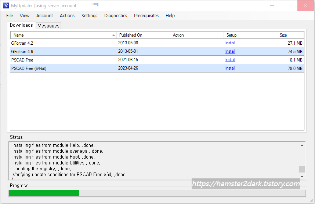Screen dimensions: 315x204
Task: Switch to the Downloads tab
Action: point(22,25)
